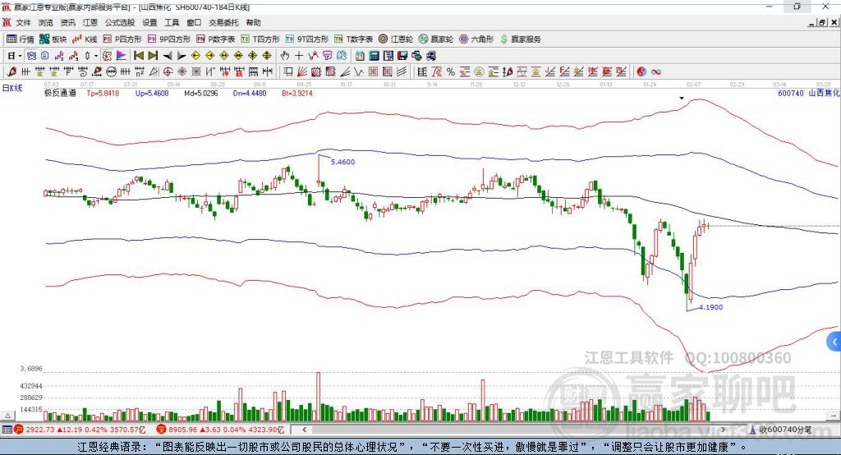Click the 极反通道 indicator label
The height and width of the screenshot is (455, 841).
(x=60, y=93)
